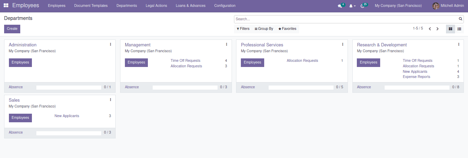
Task: Open the Favorites dropdown
Action: pos(287,29)
